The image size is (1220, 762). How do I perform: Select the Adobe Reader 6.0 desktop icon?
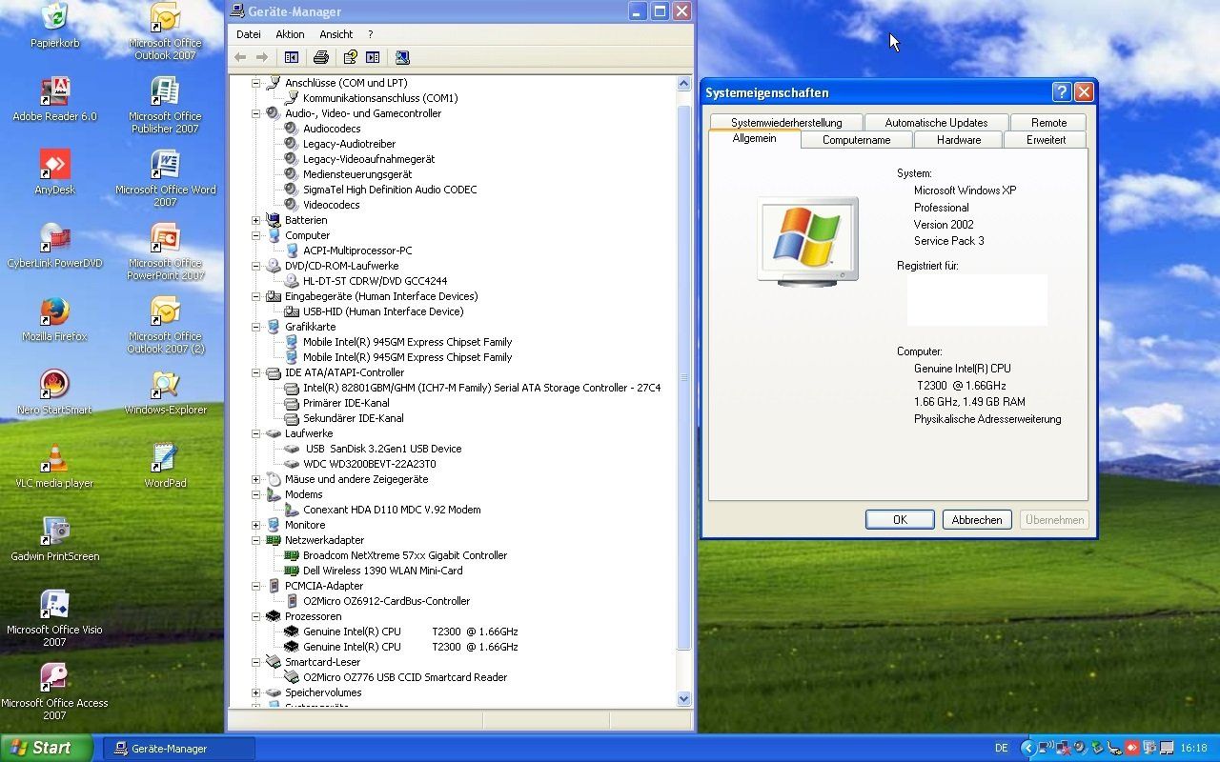54,99
